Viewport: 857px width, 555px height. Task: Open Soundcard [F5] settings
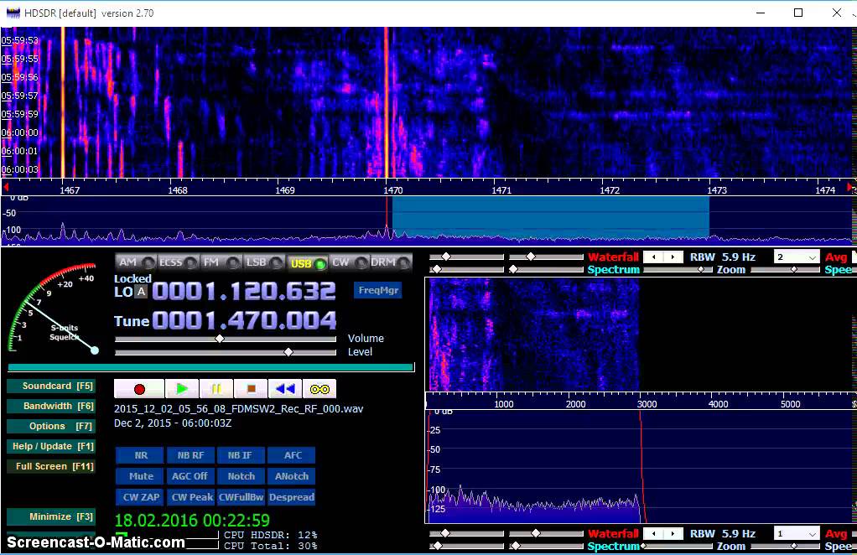[x=51, y=386]
